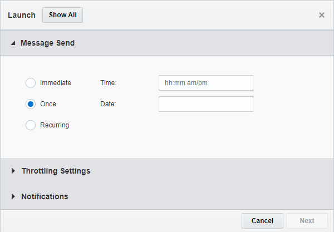The width and height of the screenshot is (334, 232).
Task: Click the Date field label
Action: click(108, 104)
